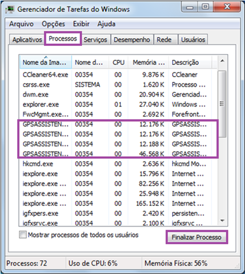Click the 27.040 K memory value

(152, 104)
